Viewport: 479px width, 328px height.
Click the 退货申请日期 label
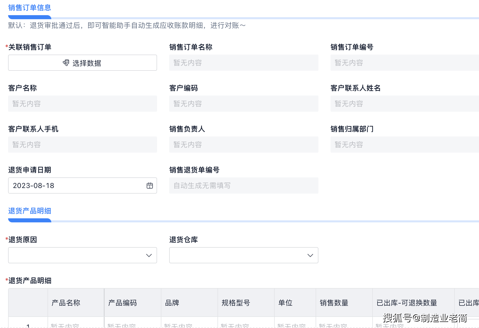[30, 170]
